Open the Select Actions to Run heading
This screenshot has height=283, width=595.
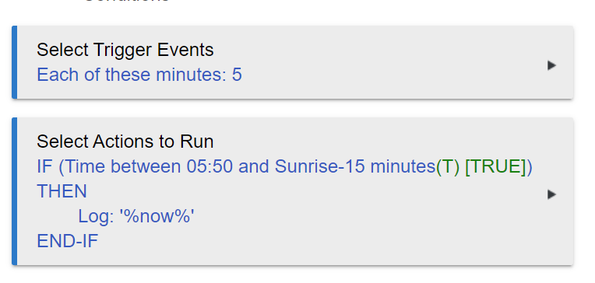click(125, 141)
